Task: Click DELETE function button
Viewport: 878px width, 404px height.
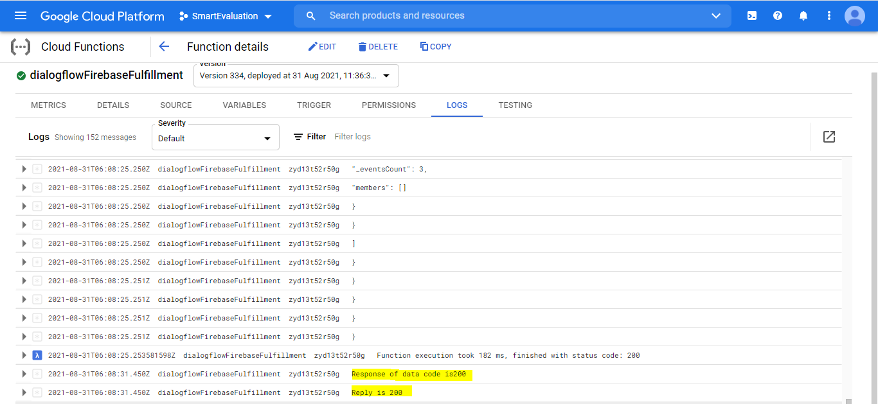Action: (378, 46)
